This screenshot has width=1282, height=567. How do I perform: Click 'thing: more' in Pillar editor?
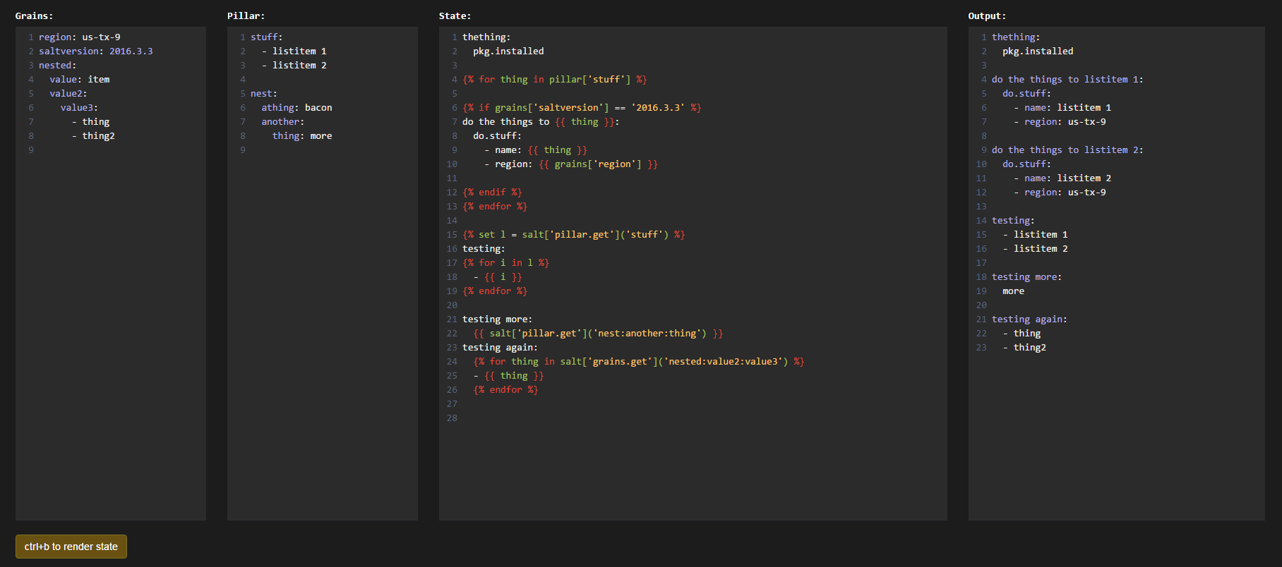click(x=302, y=136)
